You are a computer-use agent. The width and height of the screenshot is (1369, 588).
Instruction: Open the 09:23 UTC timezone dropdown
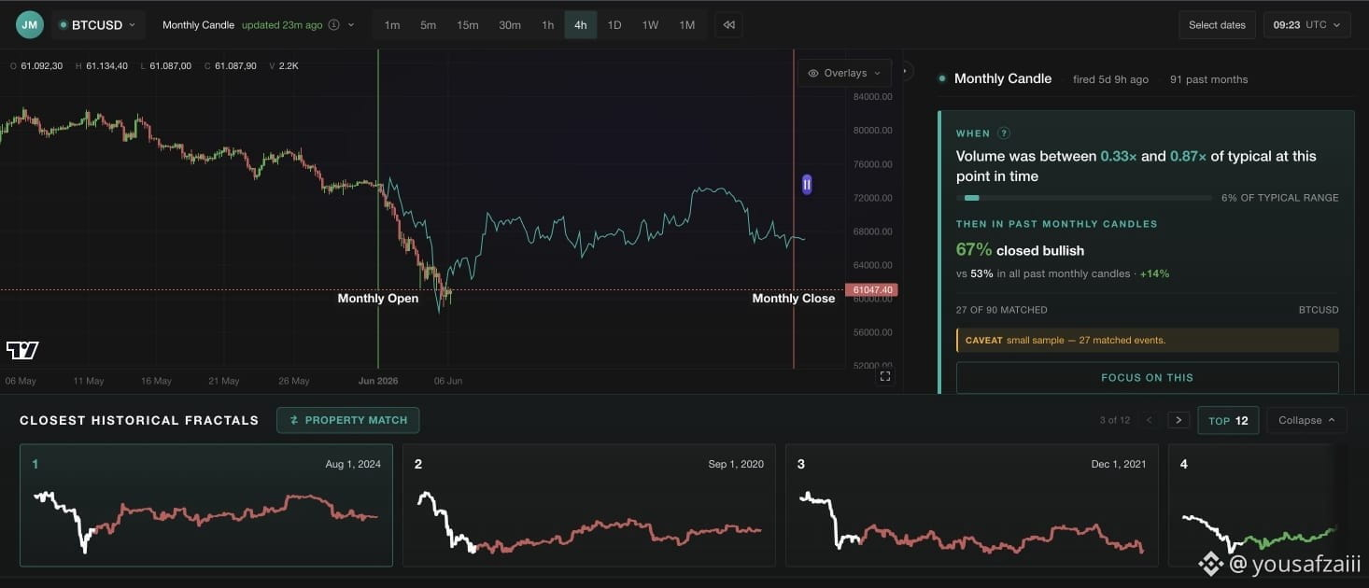coord(1307,25)
